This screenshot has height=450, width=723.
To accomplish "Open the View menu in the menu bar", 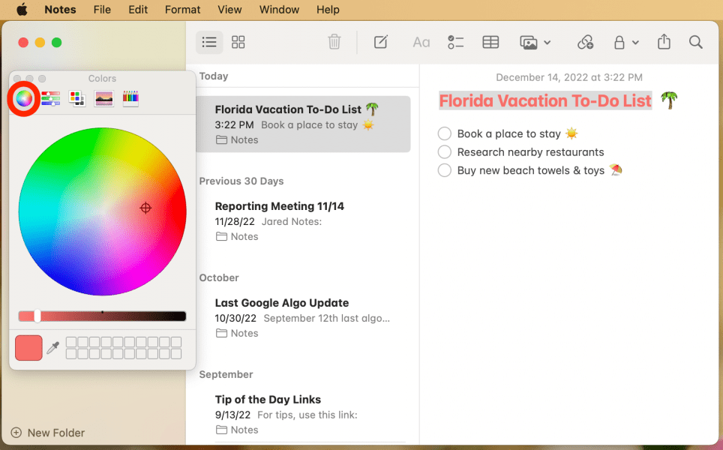I will (x=229, y=10).
